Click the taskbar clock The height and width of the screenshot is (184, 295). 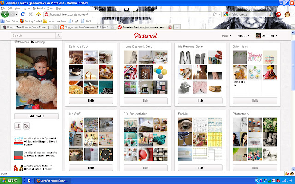[x=287, y=181]
